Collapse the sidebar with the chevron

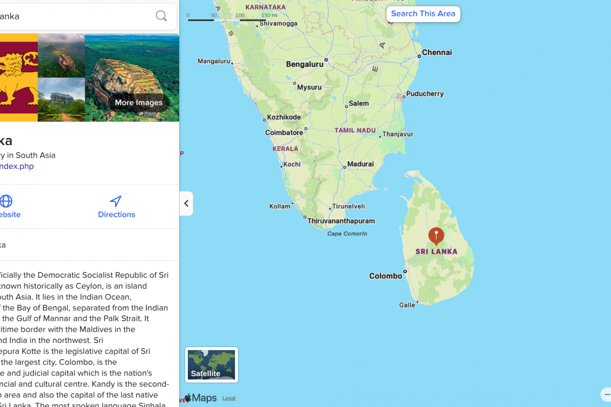coord(186,203)
